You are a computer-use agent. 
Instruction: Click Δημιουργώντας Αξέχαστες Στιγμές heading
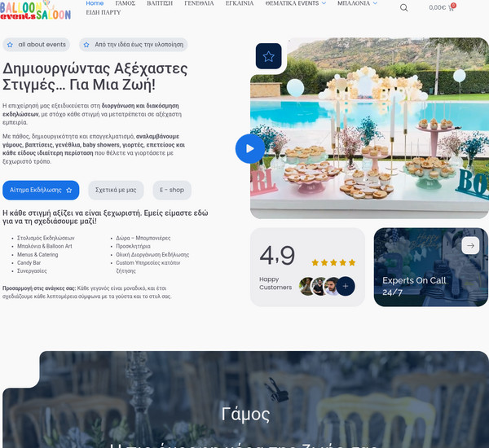pyautogui.click(x=95, y=77)
